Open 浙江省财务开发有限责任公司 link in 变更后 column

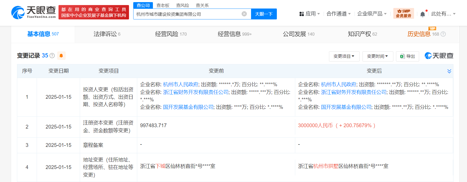click(x=354, y=92)
